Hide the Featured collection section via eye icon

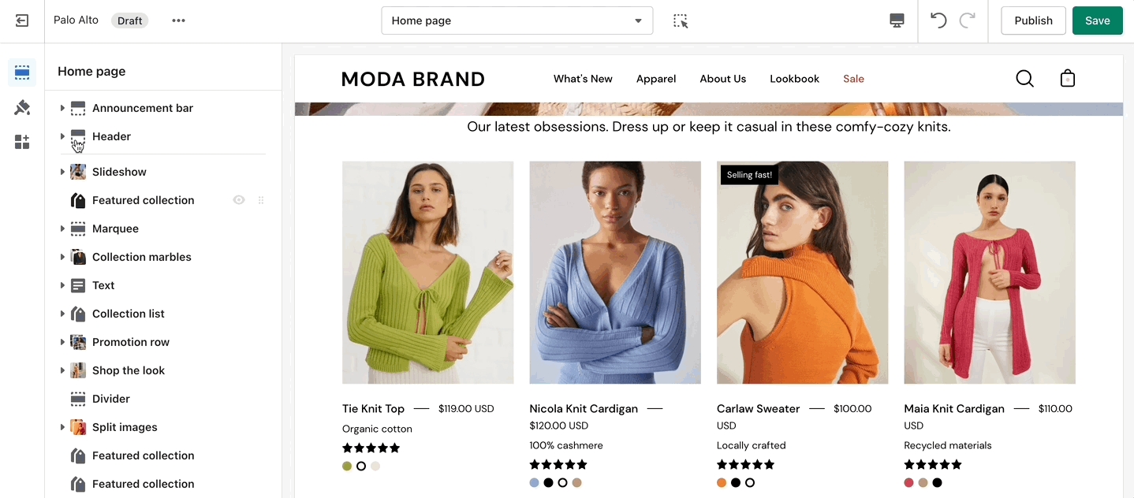[x=239, y=200]
